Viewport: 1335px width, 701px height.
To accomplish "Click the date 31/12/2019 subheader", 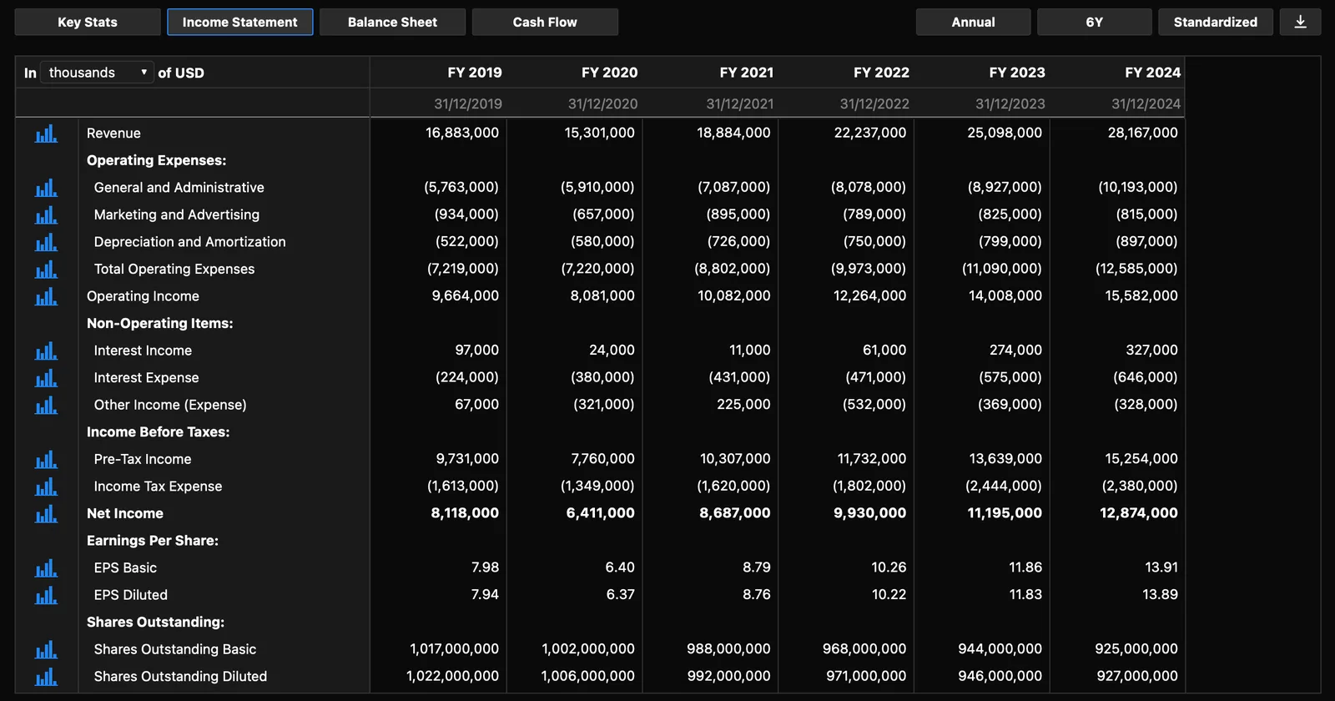I will coord(468,103).
